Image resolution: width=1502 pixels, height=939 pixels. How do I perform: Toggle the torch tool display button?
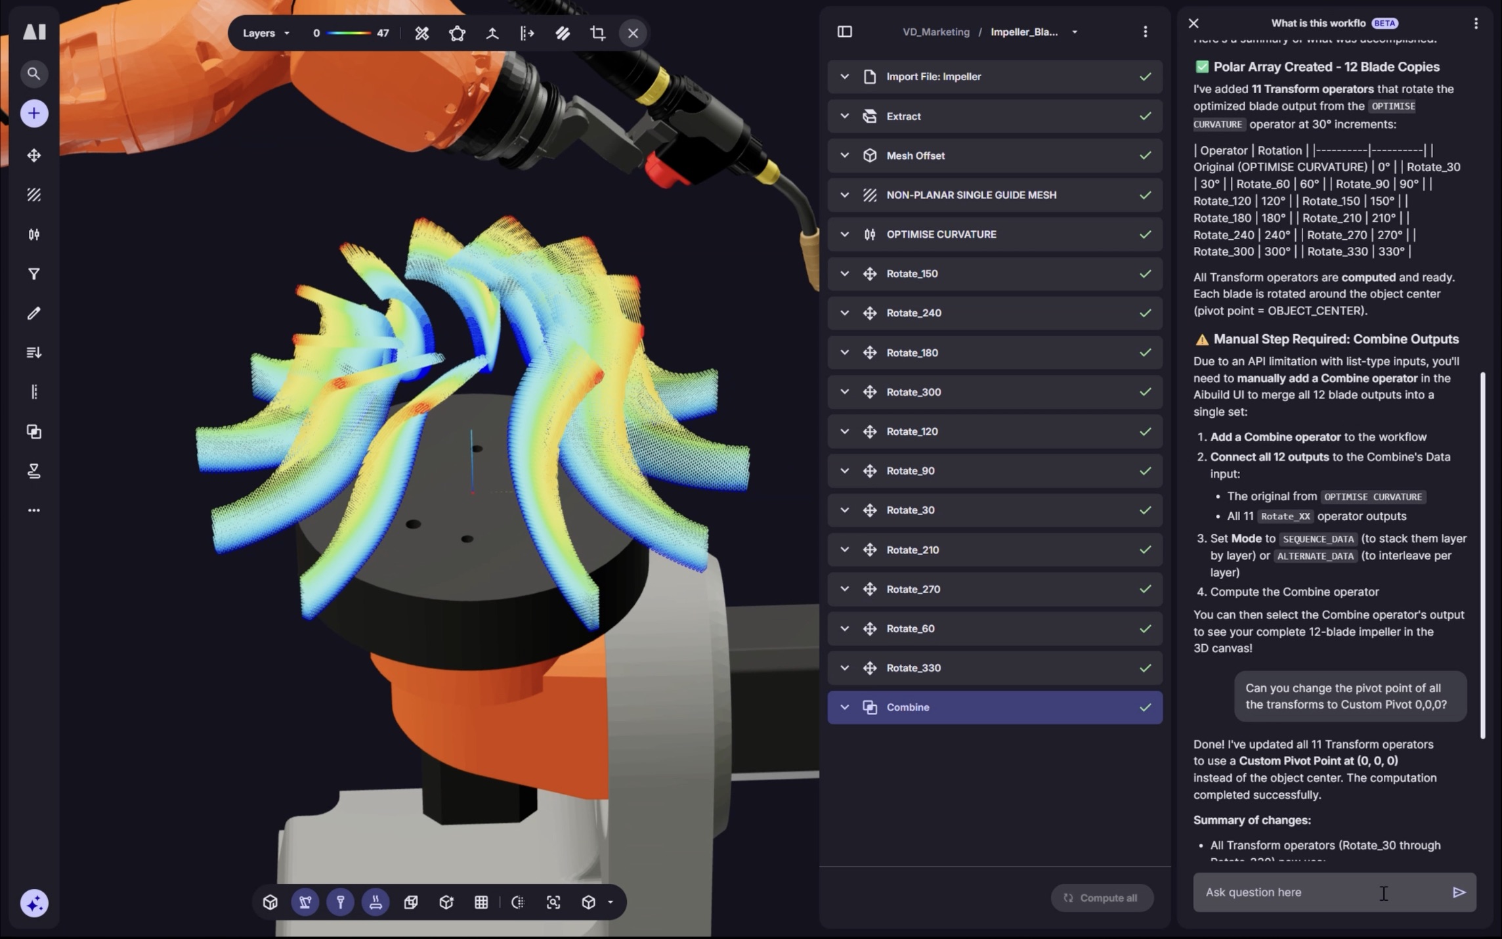click(x=340, y=902)
